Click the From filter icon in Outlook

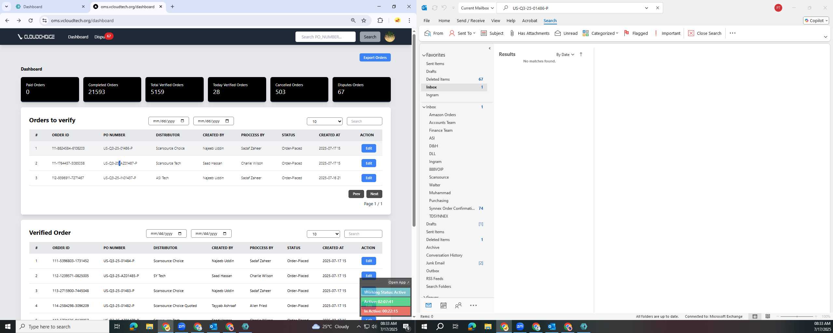tap(434, 33)
